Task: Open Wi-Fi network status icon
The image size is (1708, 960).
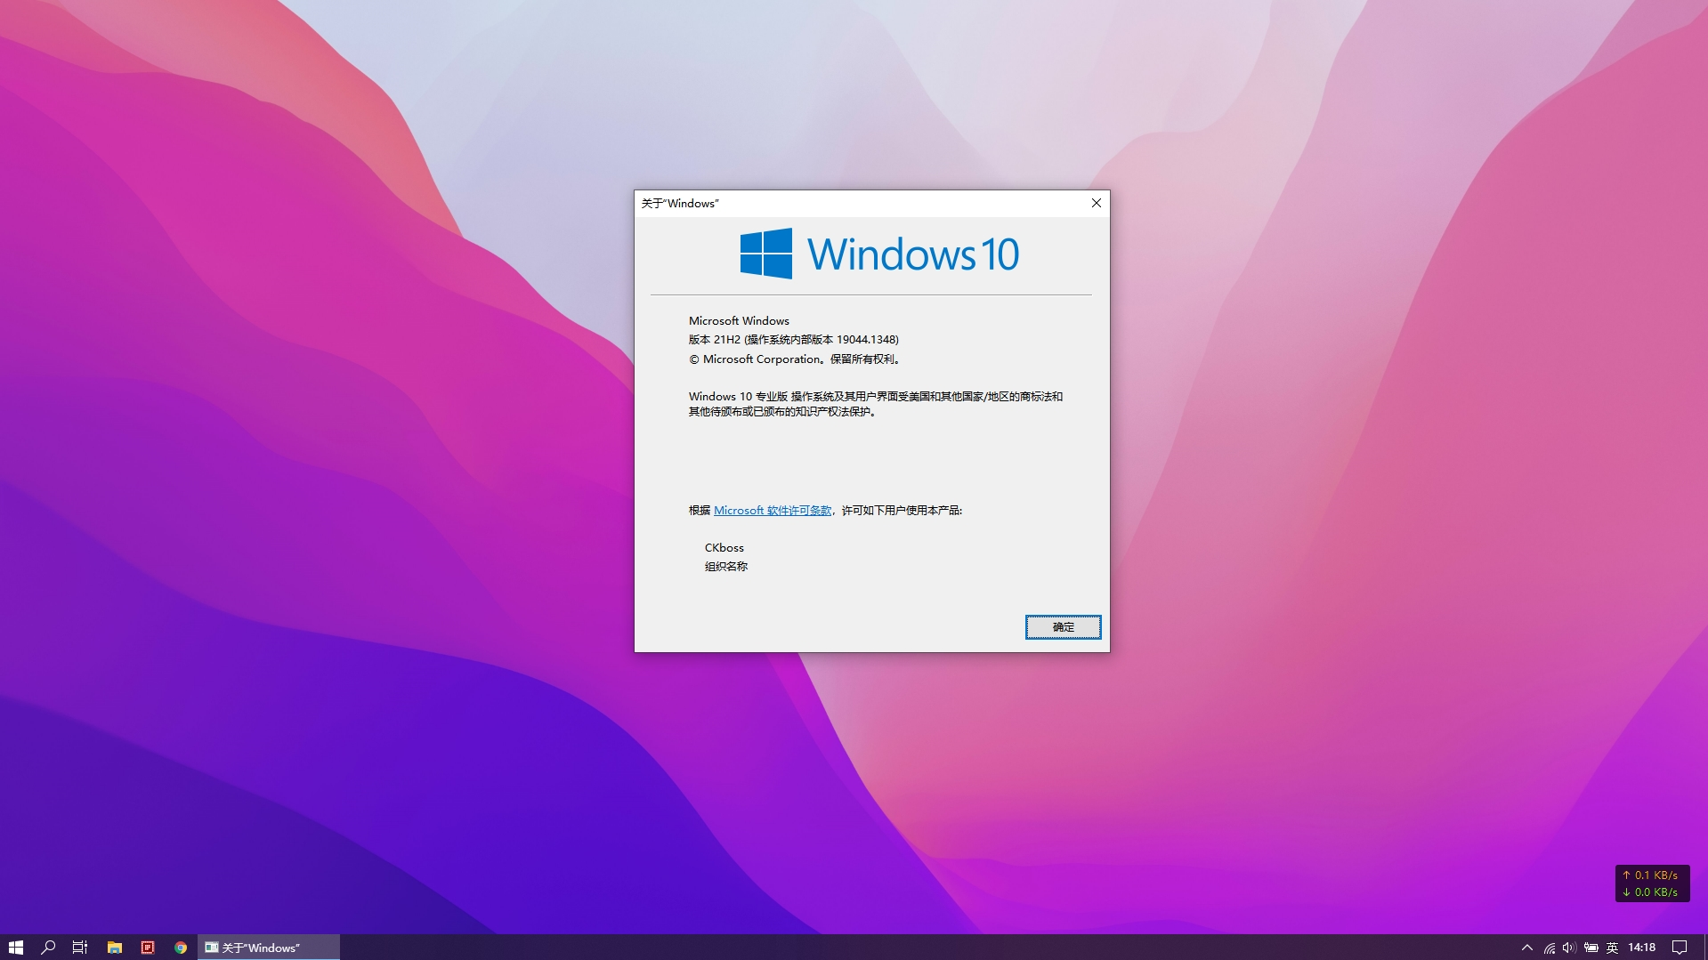Action: coord(1550,948)
